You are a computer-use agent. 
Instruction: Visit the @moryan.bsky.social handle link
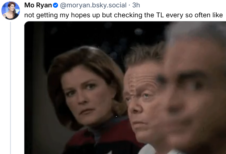93,5
